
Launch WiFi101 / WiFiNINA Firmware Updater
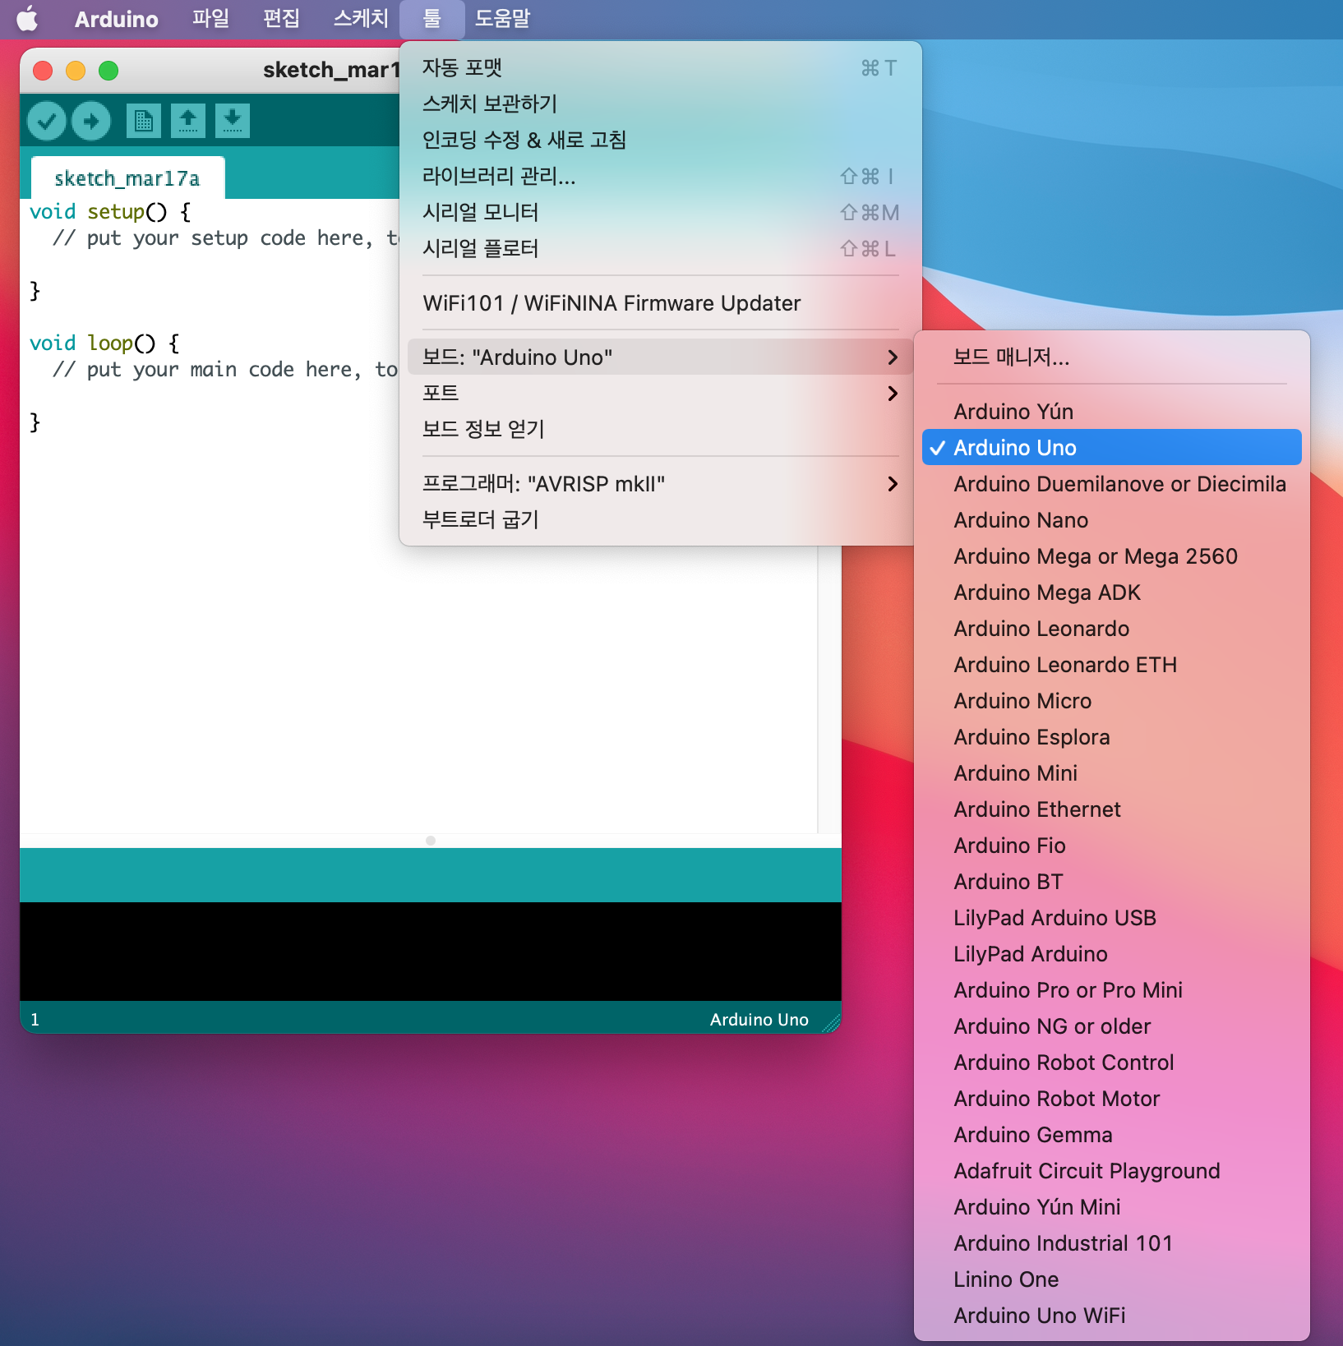point(660,303)
